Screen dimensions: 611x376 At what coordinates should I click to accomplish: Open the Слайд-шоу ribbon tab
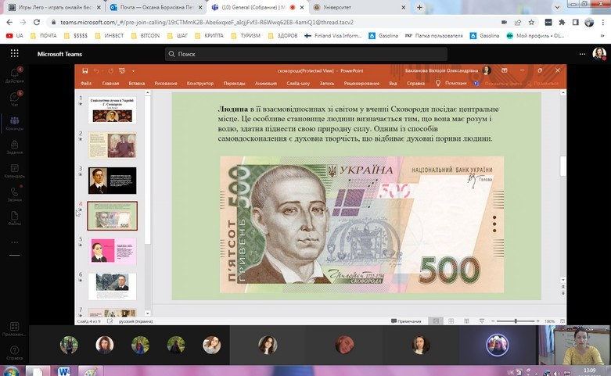[298, 84]
